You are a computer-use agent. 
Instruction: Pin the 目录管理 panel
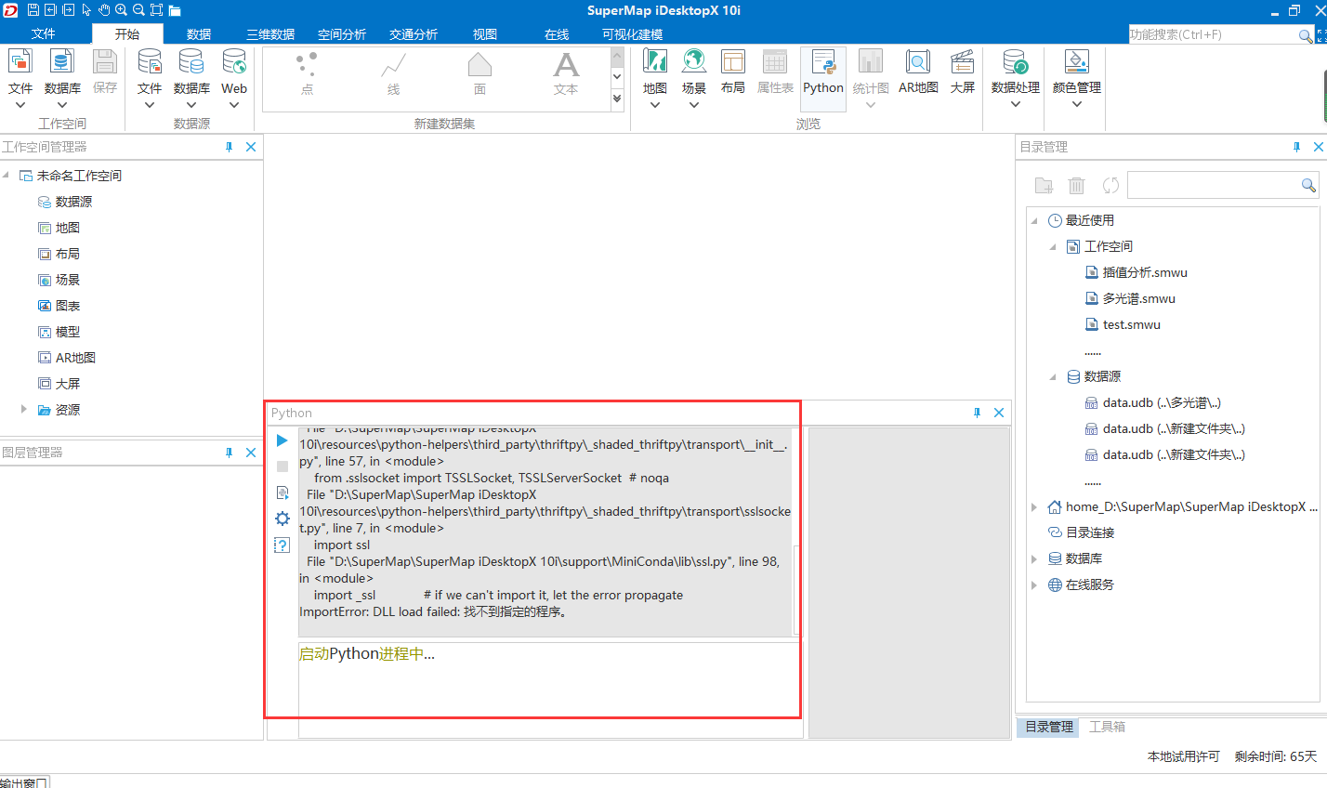(1296, 147)
